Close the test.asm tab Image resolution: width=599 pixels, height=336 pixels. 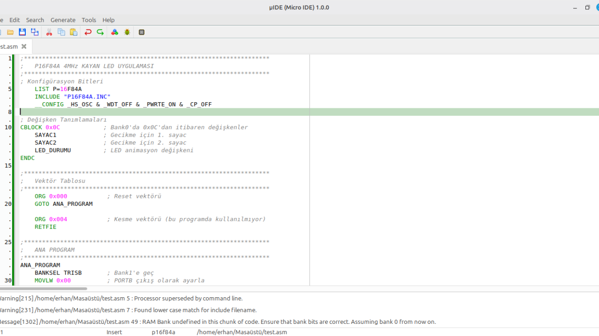tap(24, 47)
